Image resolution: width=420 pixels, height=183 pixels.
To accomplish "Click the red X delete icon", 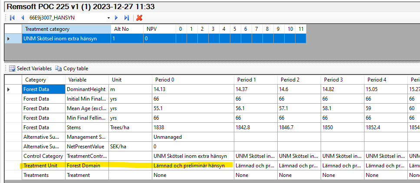I will (139, 18).
